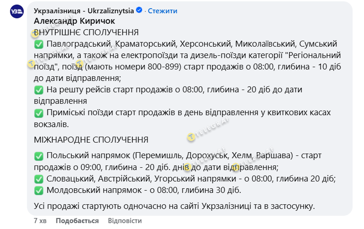
Task: Click the yellow watermark icon beside ВНУТРІШНЄ
Action: pos(35,34)
